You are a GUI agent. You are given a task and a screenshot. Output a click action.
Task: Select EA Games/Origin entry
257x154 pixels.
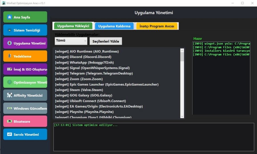pos(117,106)
